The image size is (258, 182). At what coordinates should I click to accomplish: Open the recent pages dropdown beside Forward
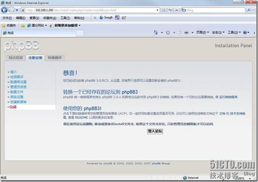pyautogui.click(x=17, y=10)
